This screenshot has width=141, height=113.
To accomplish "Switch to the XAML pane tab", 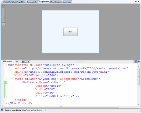I will click(26, 62).
